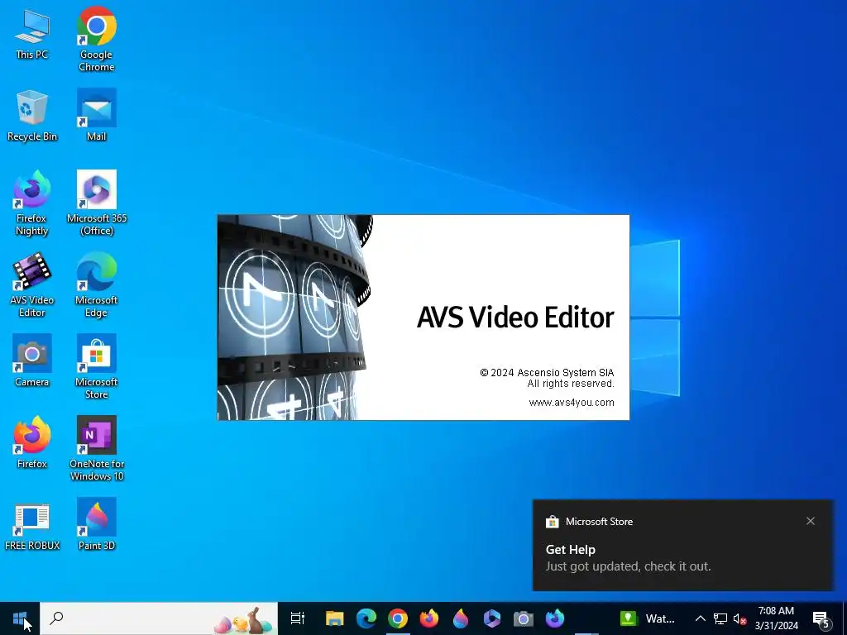
Task: Open the Action Center notifications icon
Action: click(821, 618)
